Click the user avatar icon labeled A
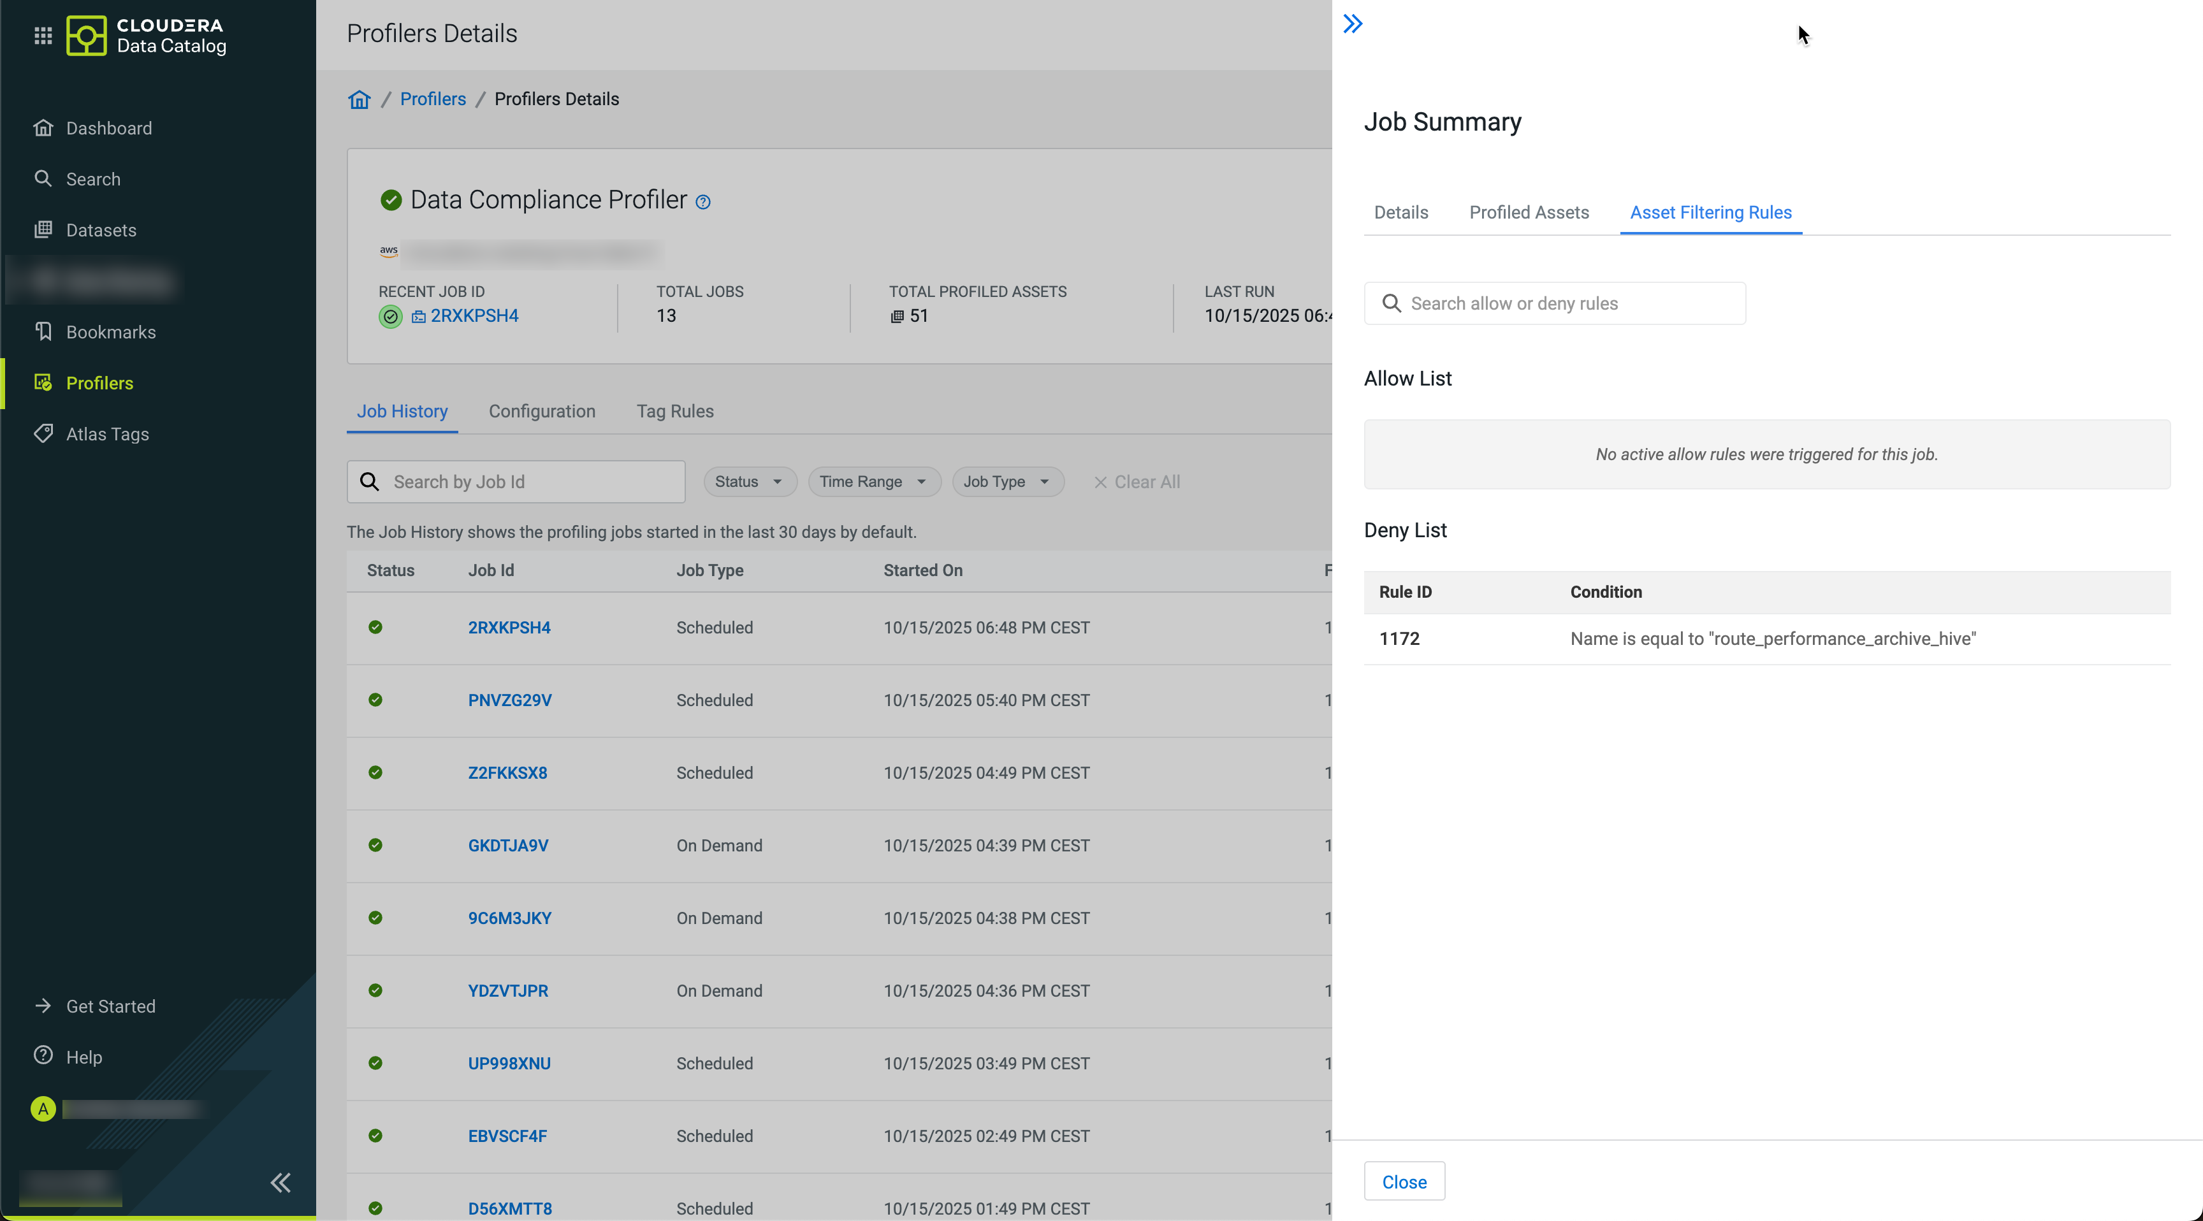 [43, 1109]
